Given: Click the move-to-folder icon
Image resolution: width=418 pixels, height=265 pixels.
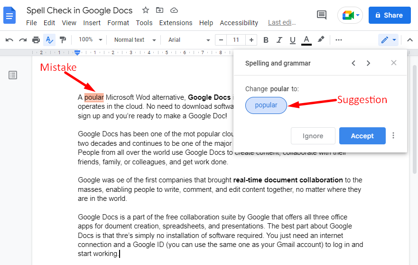Looking at the screenshot, I should click(160, 10).
